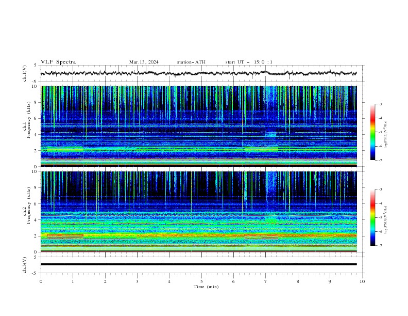Screen dimensions: 408x316
Task: Click the ch.1 spectrogram color bar
Action: 372,132
